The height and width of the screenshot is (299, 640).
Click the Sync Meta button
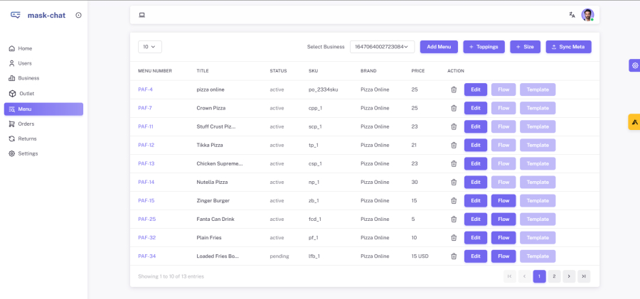click(568, 47)
